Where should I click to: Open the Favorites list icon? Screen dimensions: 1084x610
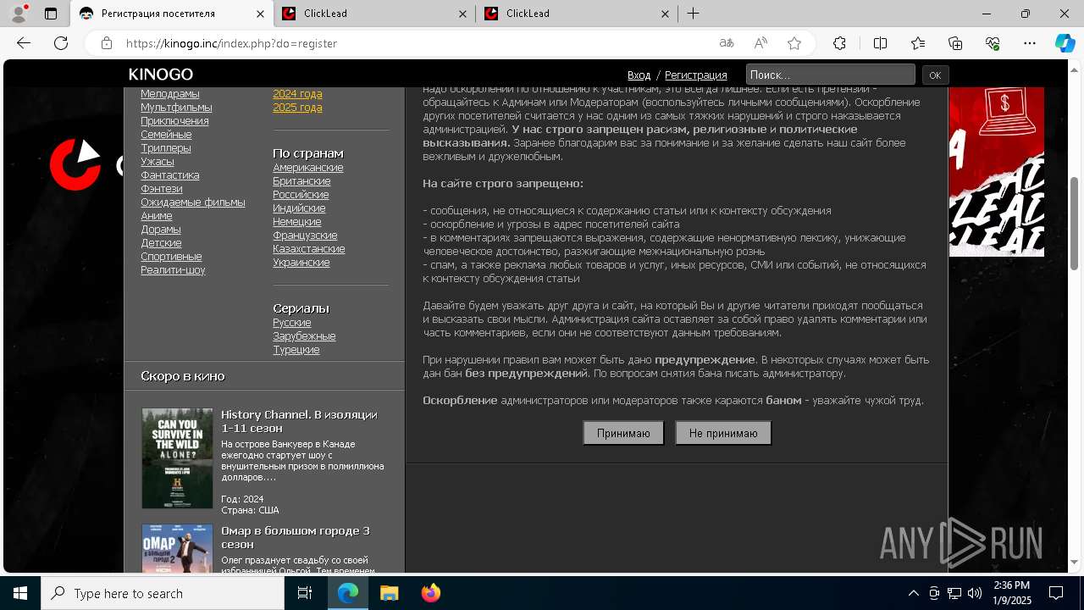[918, 43]
